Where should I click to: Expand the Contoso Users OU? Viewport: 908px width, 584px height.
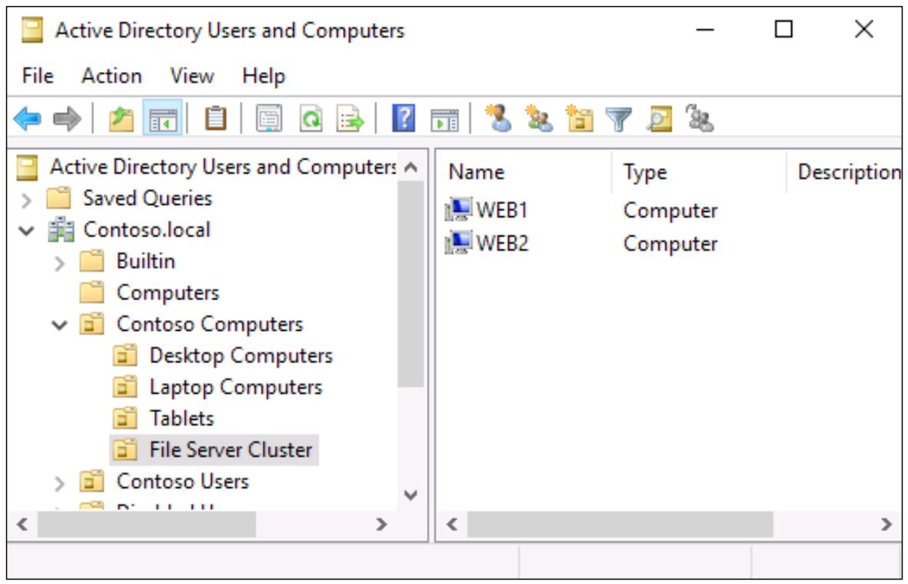tap(59, 483)
